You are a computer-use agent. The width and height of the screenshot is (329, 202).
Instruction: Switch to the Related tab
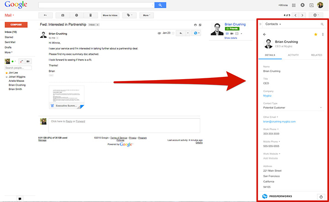316,55
